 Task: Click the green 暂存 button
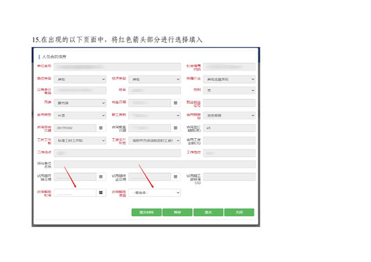click(177, 212)
